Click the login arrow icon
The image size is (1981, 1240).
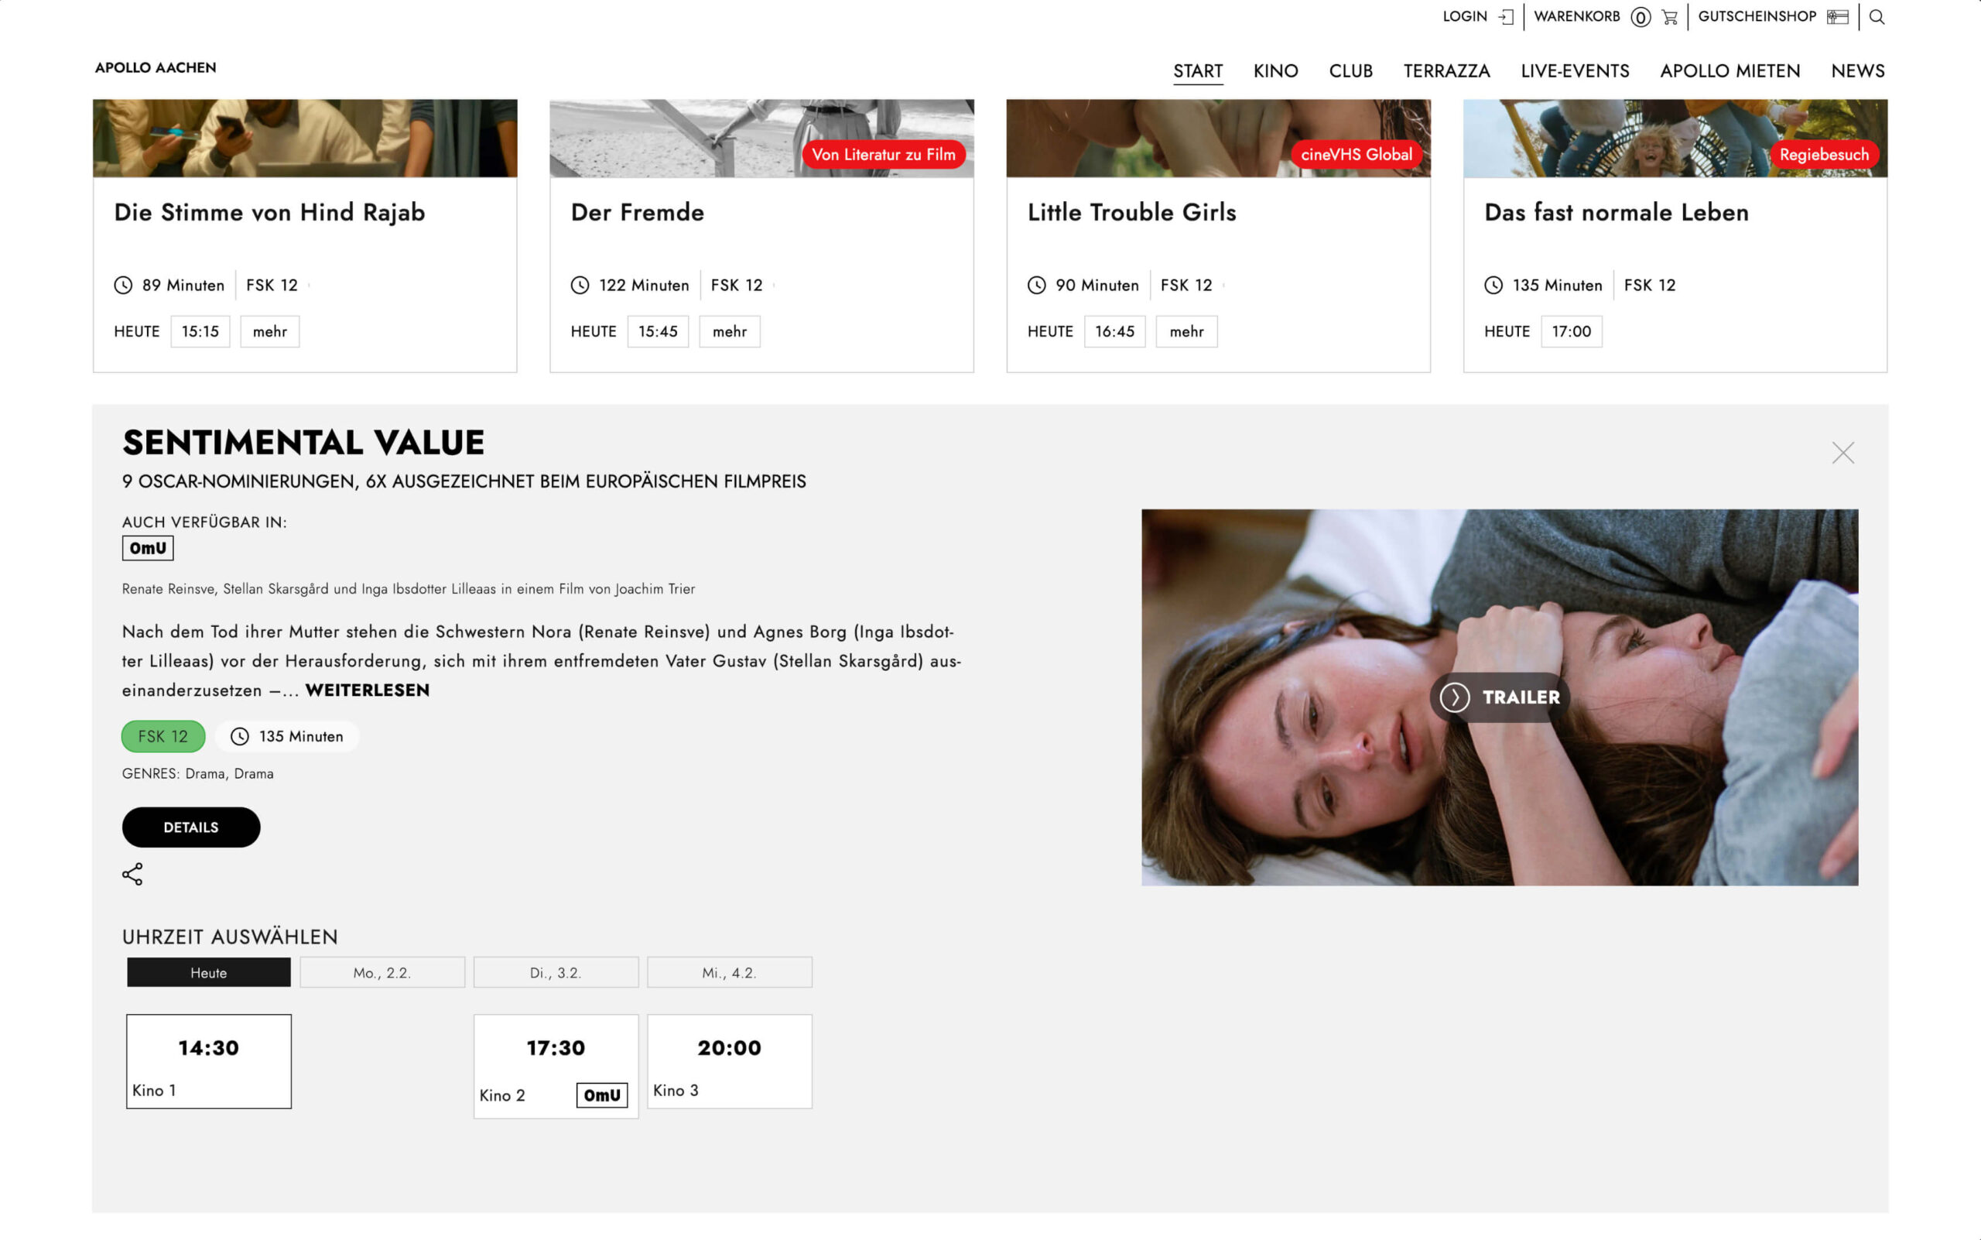(x=1505, y=16)
